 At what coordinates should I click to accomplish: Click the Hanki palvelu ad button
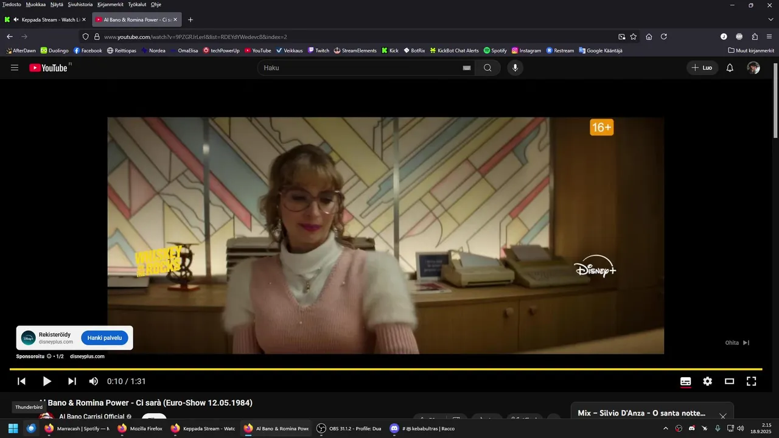pyautogui.click(x=105, y=338)
